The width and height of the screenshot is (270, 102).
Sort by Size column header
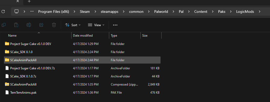[145, 36]
